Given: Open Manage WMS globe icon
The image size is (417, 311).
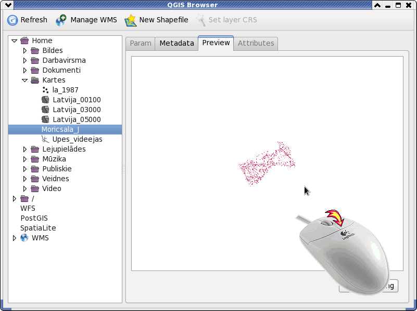Looking at the screenshot, I should (61, 20).
